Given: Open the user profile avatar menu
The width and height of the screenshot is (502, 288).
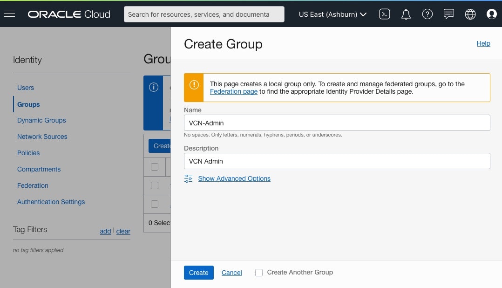Looking at the screenshot, I should 491,14.
